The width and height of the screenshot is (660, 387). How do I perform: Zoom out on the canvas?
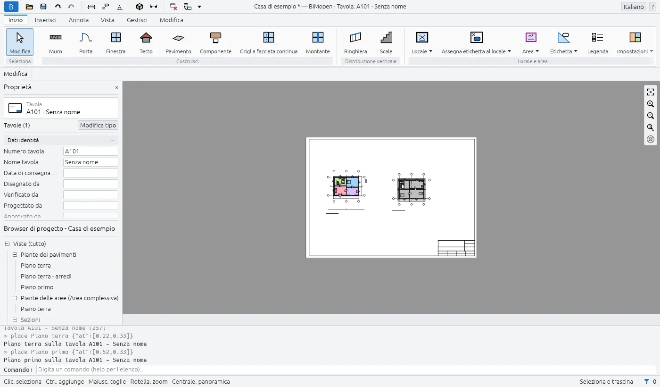pos(651,116)
